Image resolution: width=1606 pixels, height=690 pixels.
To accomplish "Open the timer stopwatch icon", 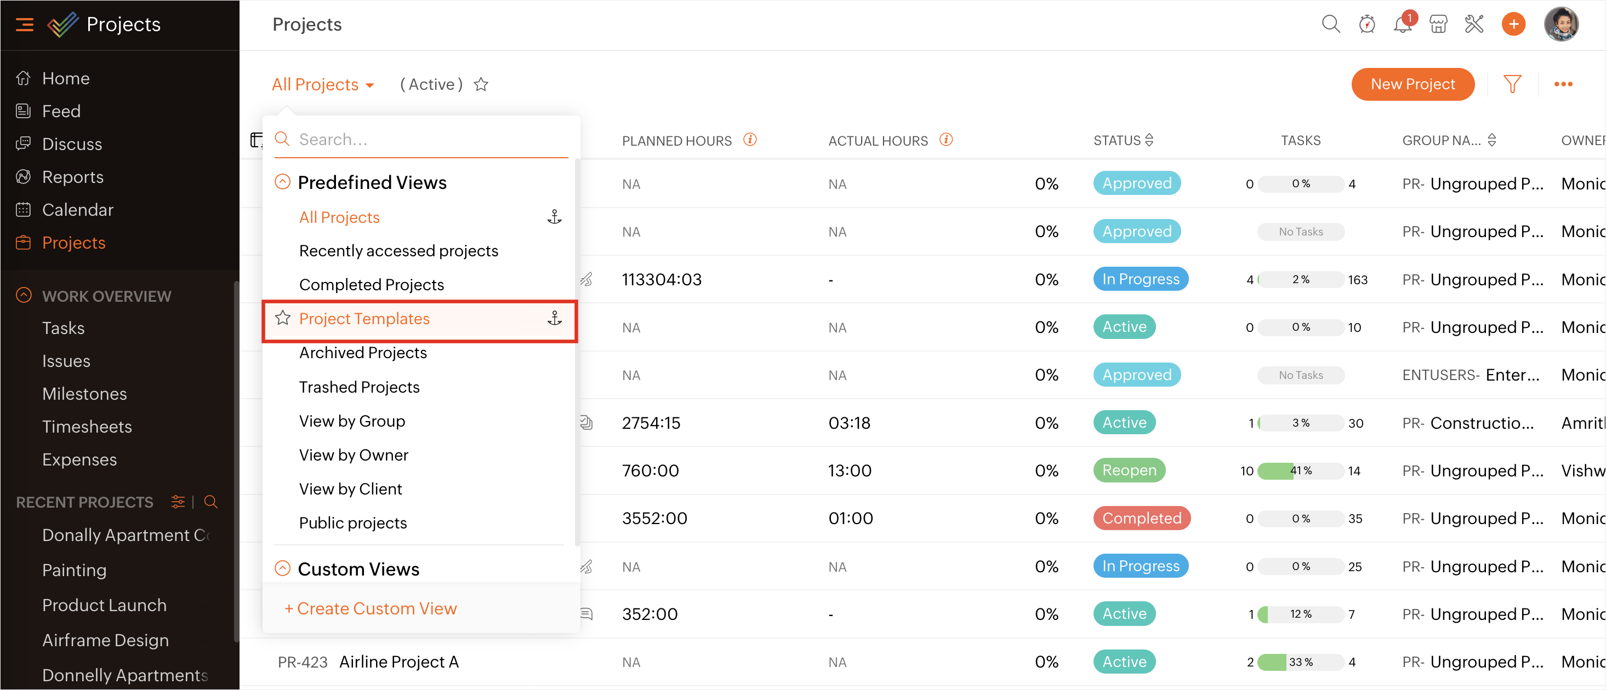I will [x=1366, y=24].
